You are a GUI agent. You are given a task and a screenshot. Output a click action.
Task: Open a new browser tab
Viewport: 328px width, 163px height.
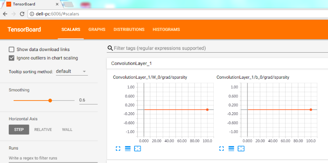[68, 4]
